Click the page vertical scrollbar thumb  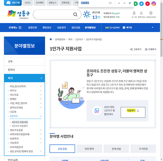click(x=161, y=30)
